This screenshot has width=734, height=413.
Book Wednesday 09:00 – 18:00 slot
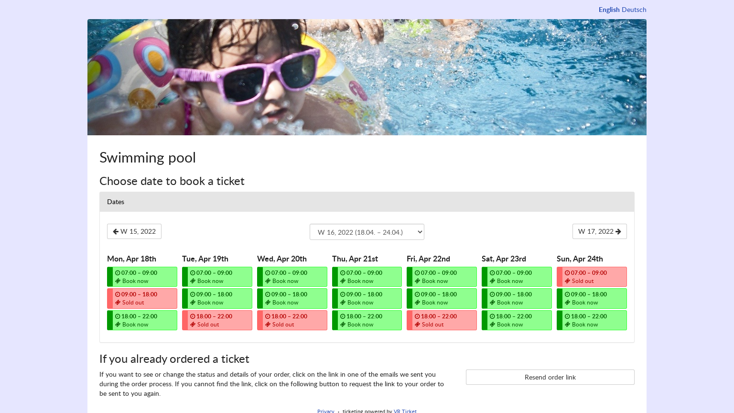(x=292, y=298)
